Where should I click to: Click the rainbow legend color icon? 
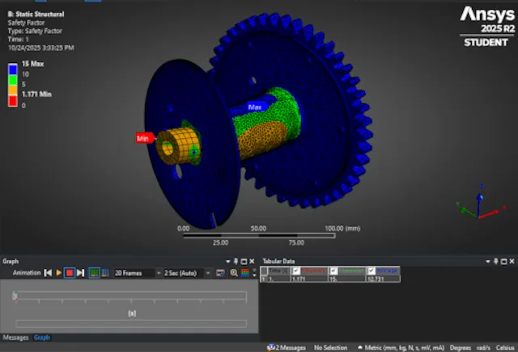[x=245, y=273]
